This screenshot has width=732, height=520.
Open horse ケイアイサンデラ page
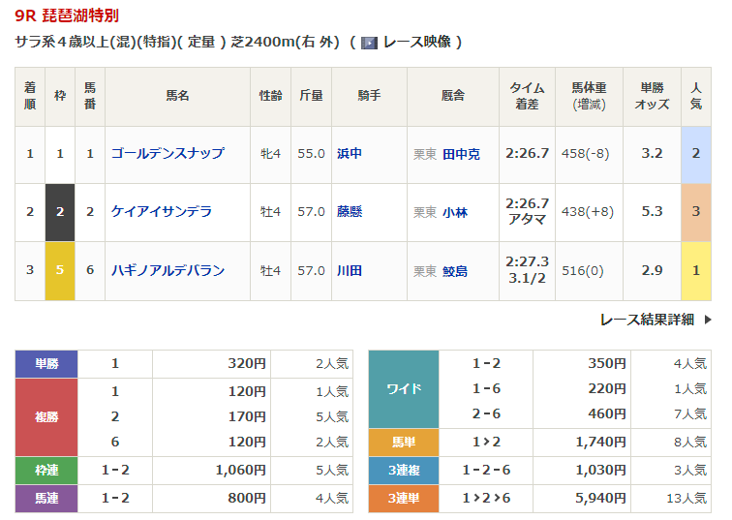[x=161, y=212]
